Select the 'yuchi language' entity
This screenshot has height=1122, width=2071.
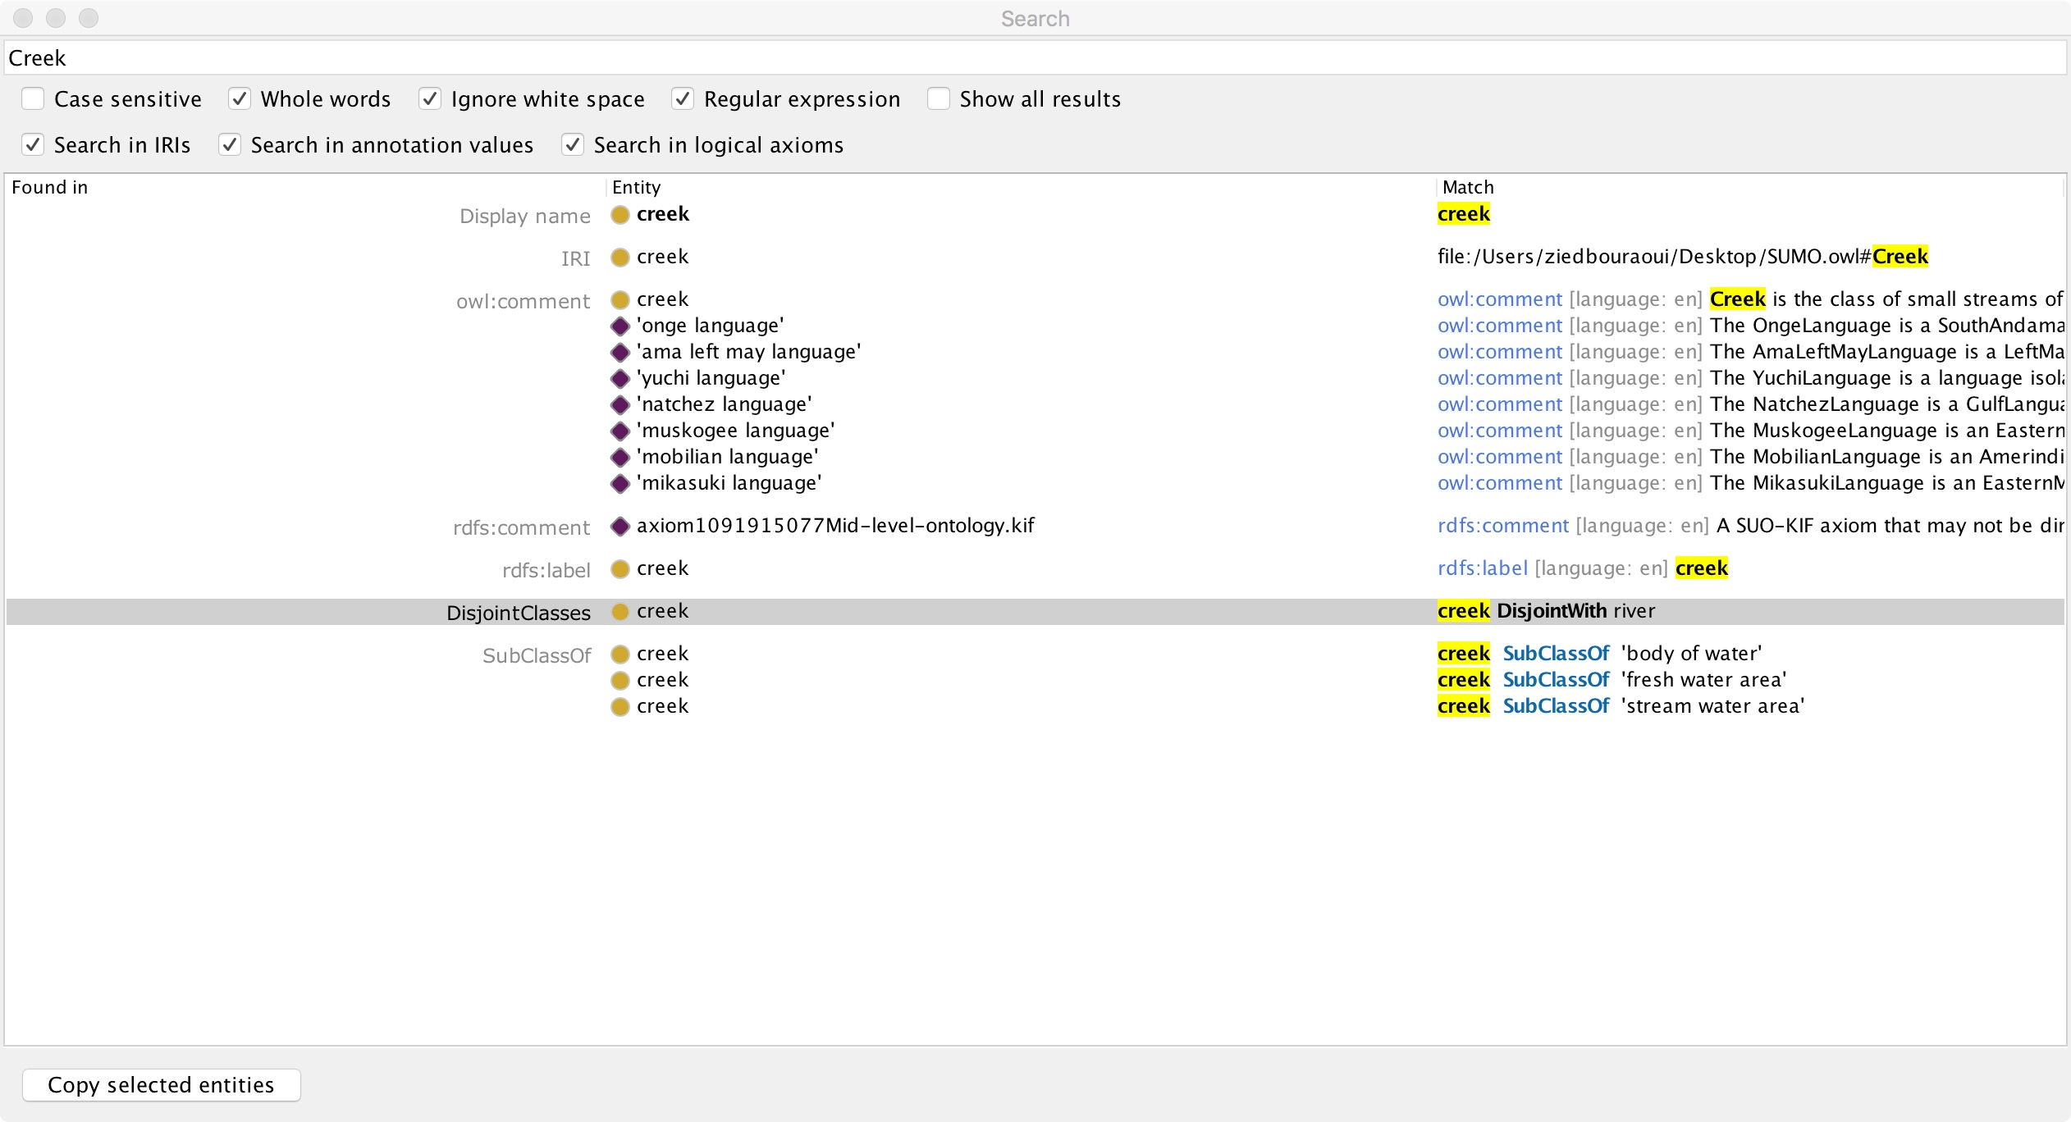click(x=711, y=378)
